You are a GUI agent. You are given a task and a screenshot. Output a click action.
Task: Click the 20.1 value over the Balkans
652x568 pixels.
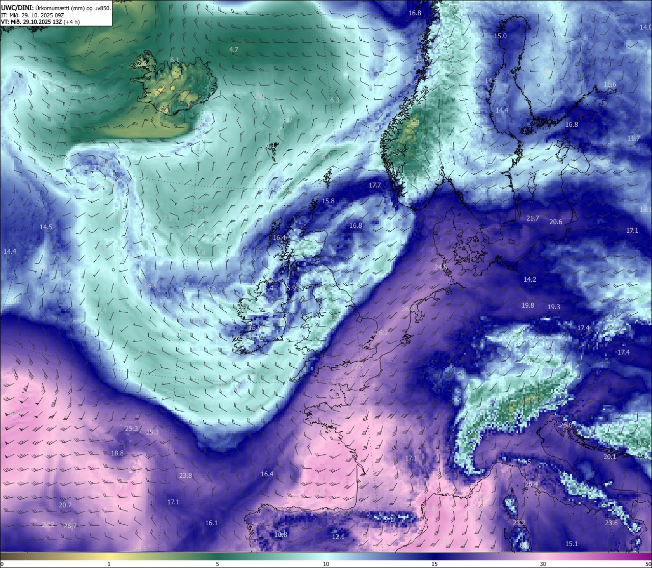coord(610,457)
